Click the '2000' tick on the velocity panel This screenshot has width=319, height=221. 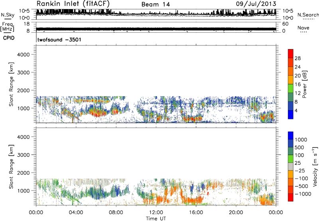tap(24, 173)
